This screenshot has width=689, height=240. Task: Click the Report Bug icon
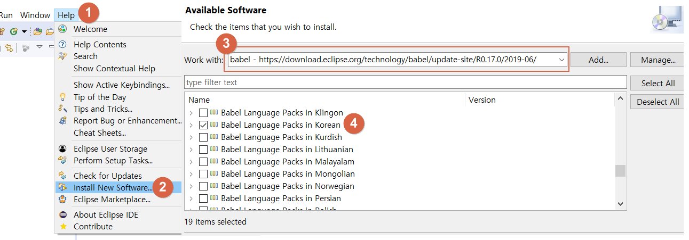point(63,121)
